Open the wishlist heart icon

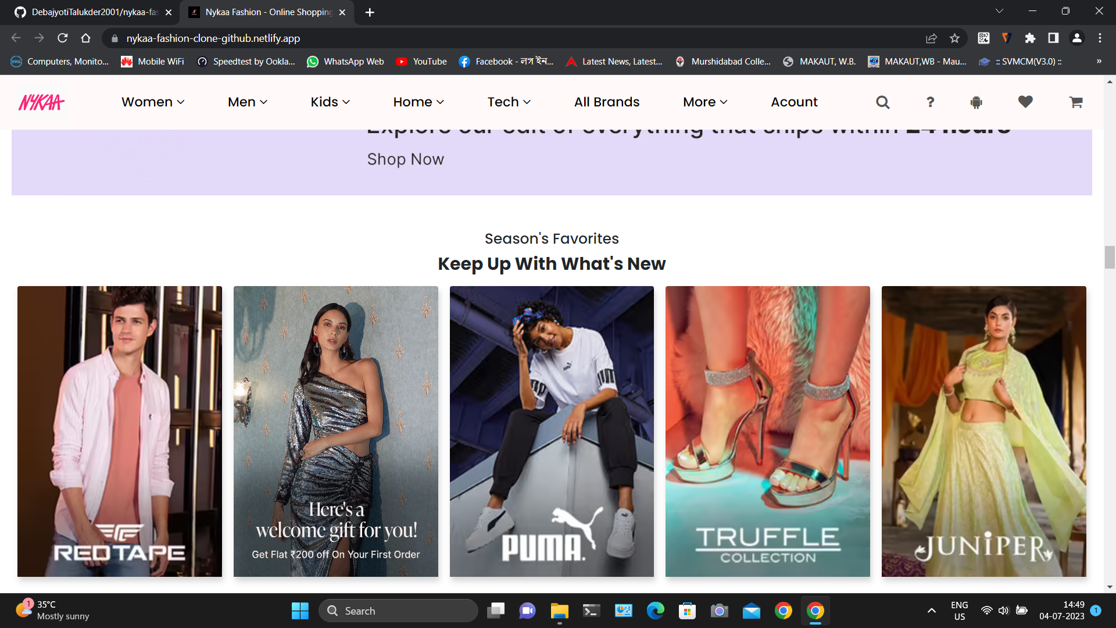pyautogui.click(x=1025, y=102)
